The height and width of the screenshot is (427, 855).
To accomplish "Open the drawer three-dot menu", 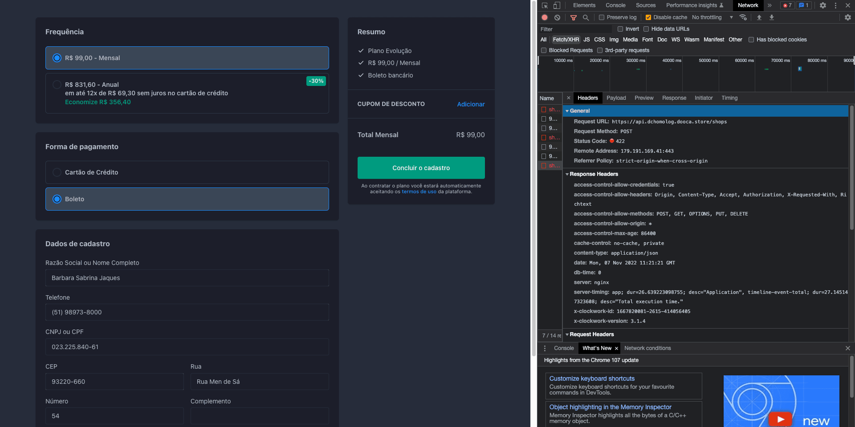I will pos(545,348).
